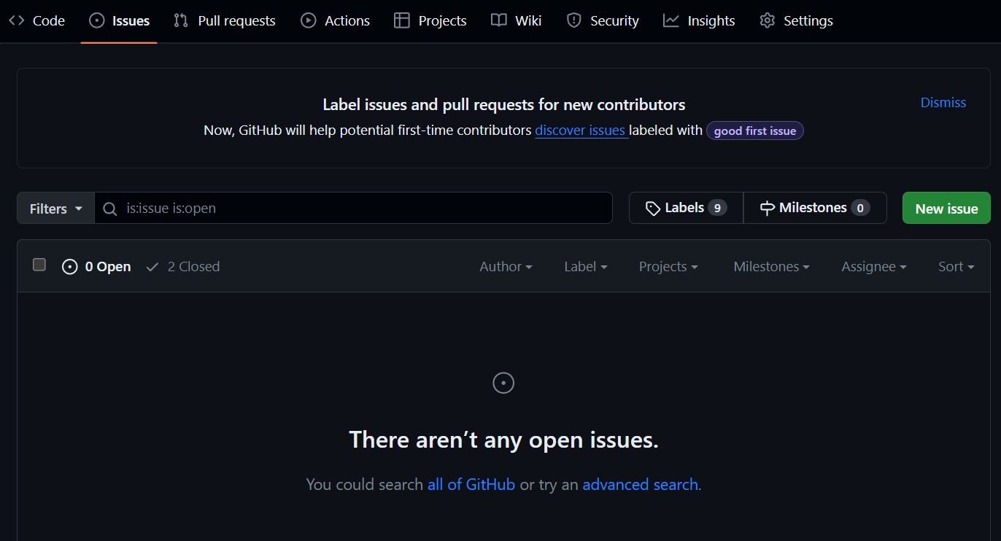Click the Insights graph icon
The width and height of the screenshot is (1001, 541).
click(671, 20)
